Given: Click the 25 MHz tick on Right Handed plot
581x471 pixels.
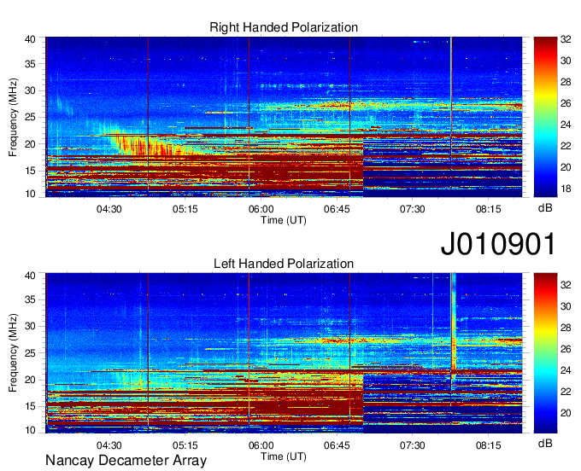Looking at the screenshot, I should click(x=30, y=117).
